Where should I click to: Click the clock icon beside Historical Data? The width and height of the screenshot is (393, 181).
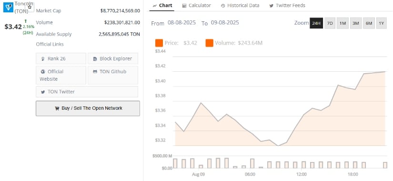pos(223,6)
